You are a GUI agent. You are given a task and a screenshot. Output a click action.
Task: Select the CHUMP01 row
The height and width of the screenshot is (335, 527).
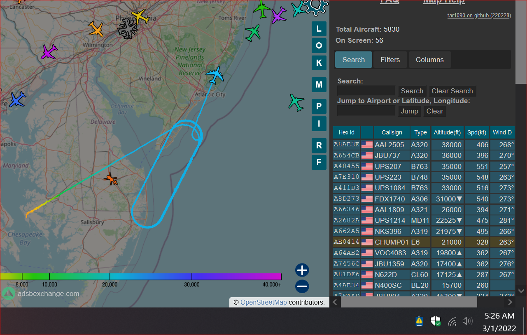pyautogui.click(x=424, y=242)
